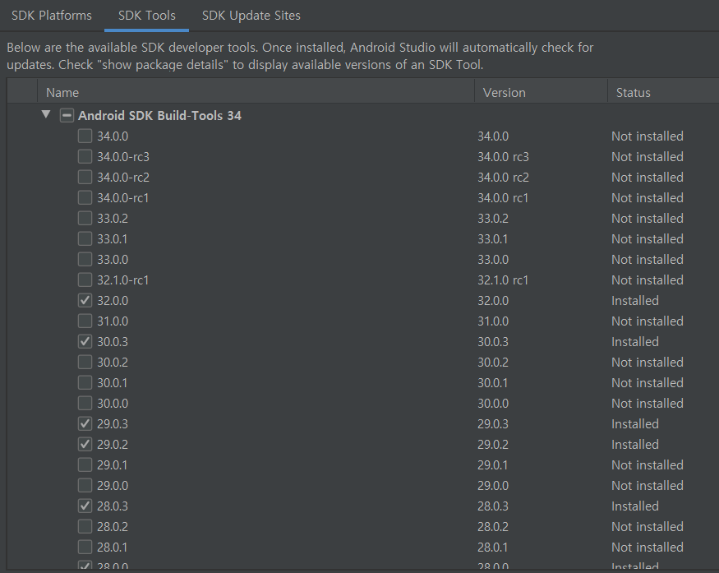Click version cell 28.0.2
719x573 pixels.
[493, 527]
